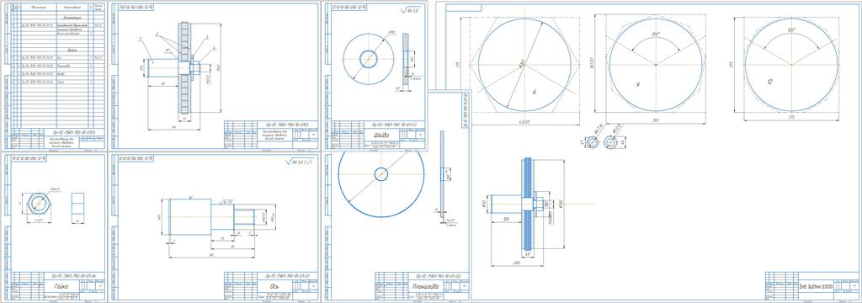The height and width of the screenshot is (303, 862).
Task: Select the large faceplate disc view
Action: (x=380, y=174)
